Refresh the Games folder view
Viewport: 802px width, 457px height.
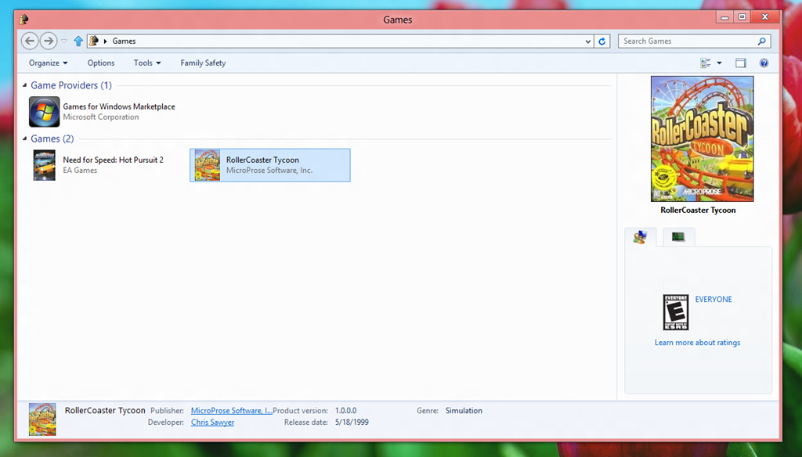click(601, 41)
